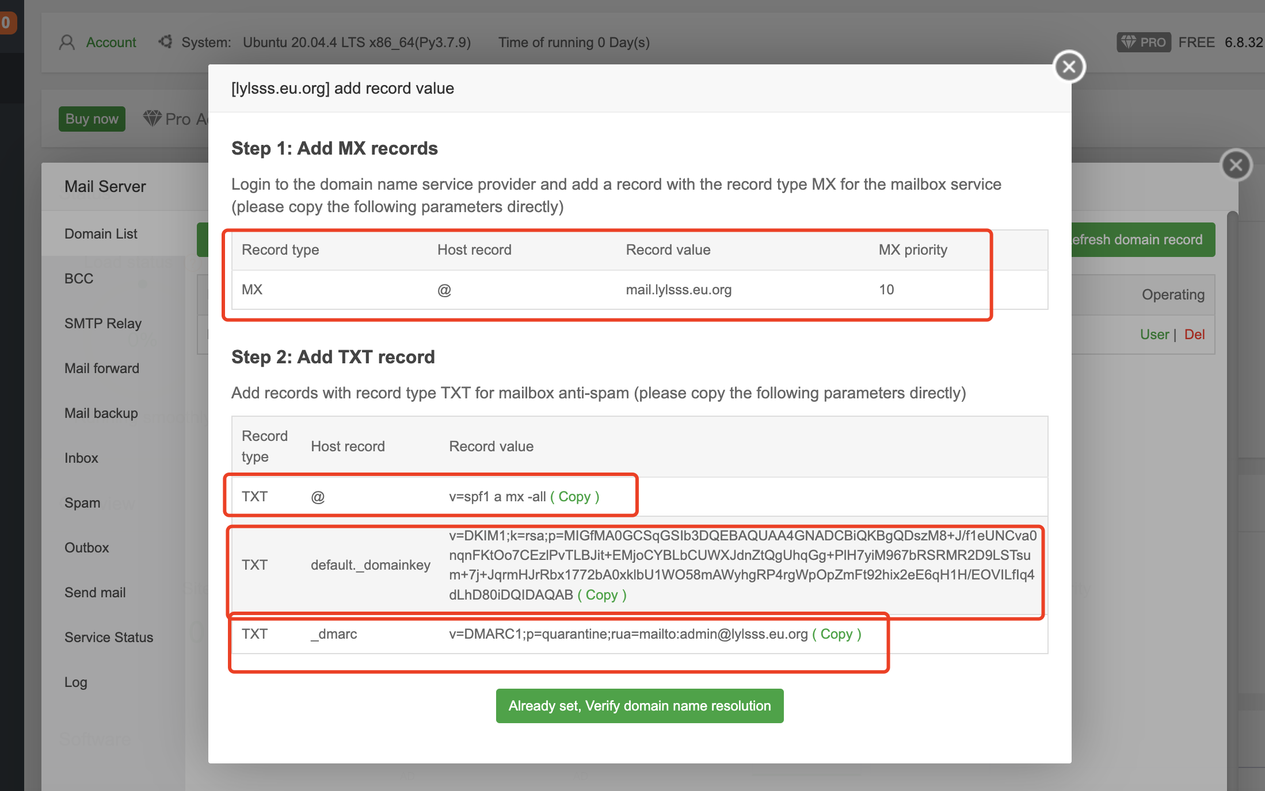Close the Mail Server window
The image size is (1265, 791).
[1236, 166]
